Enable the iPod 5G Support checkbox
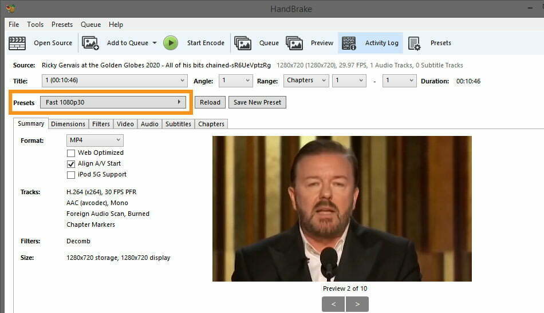Viewport: 544px width, 313px height. point(71,175)
